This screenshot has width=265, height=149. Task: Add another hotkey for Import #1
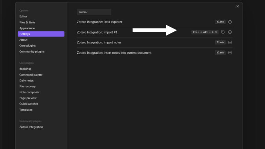[230, 32]
